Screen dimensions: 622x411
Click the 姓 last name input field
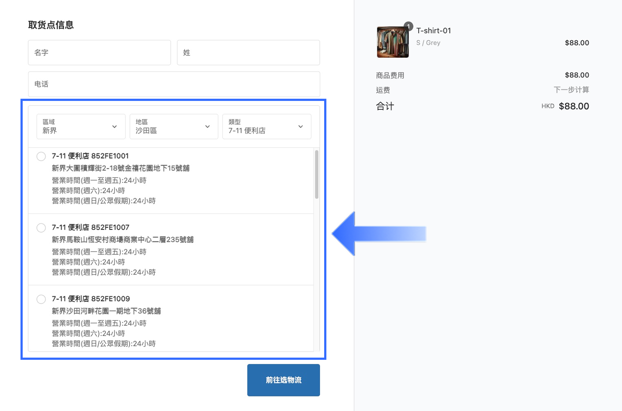pyautogui.click(x=248, y=53)
